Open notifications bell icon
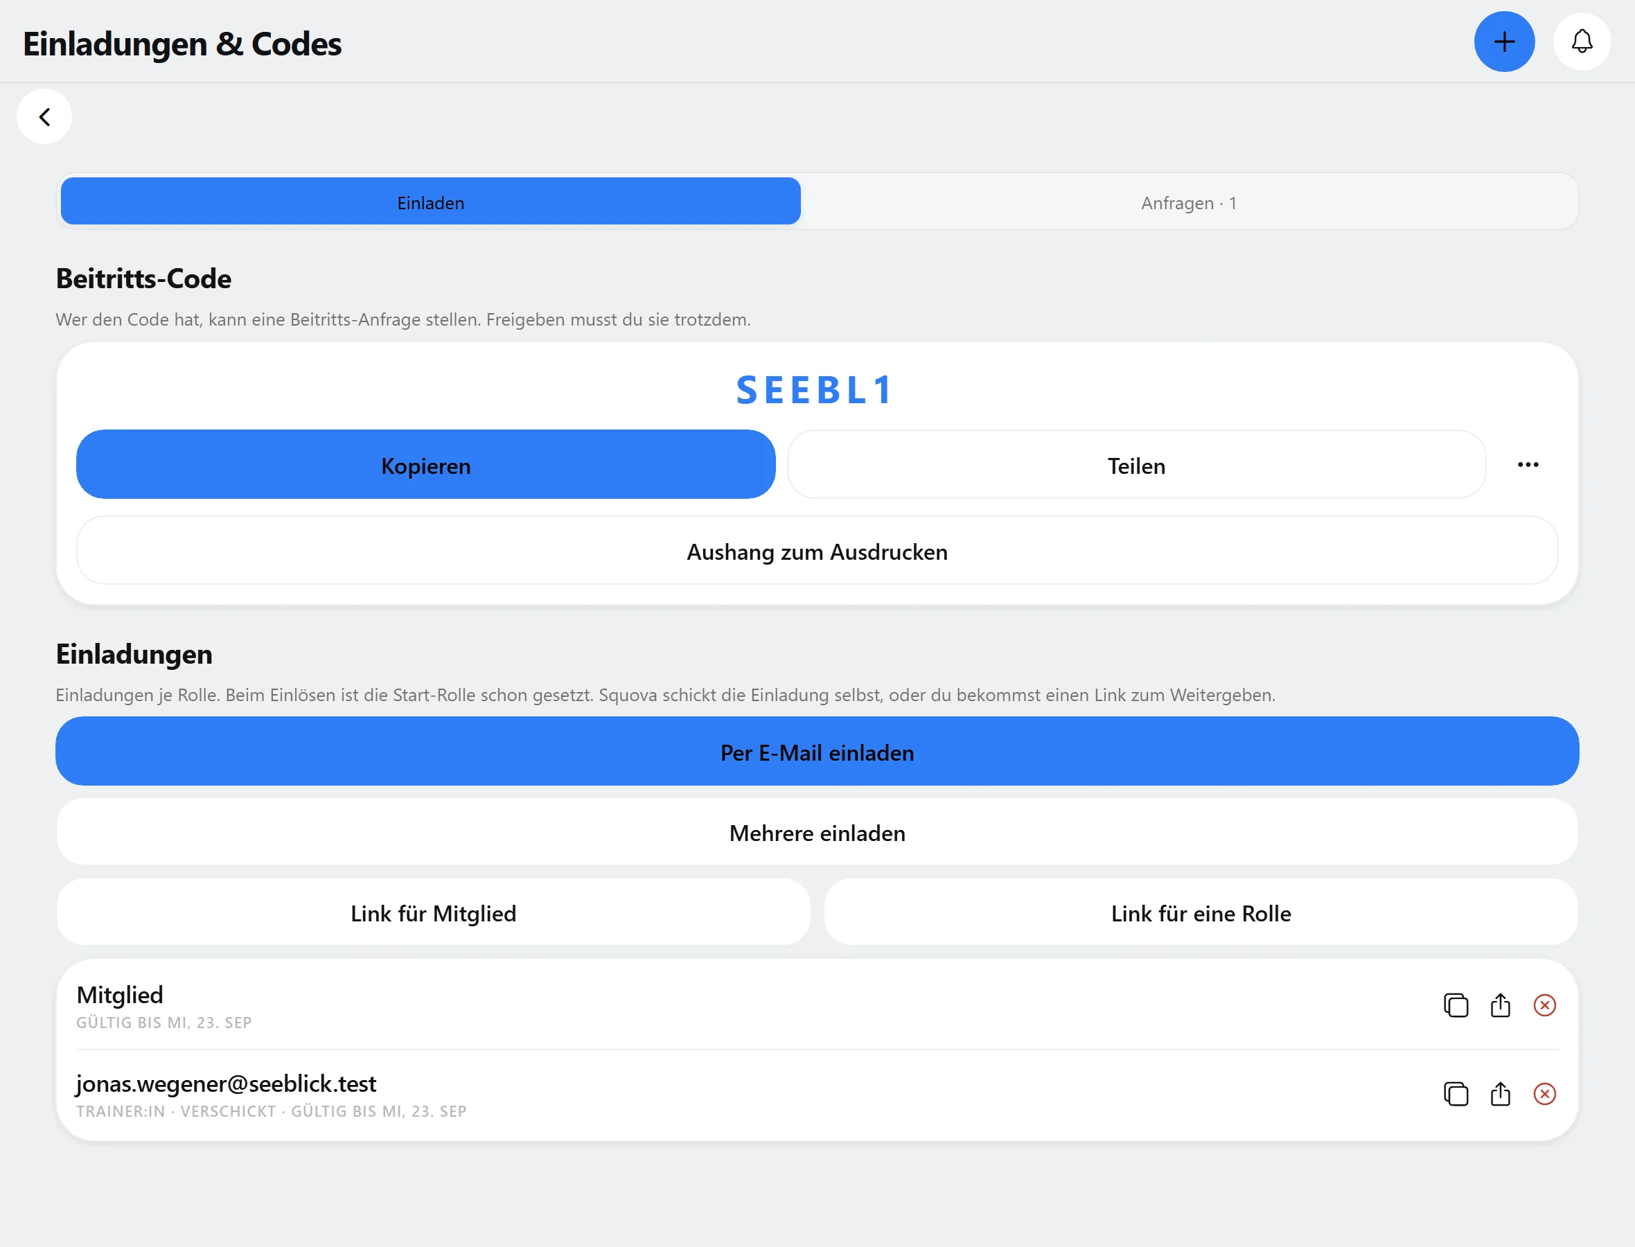1635x1247 pixels. (1582, 42)
